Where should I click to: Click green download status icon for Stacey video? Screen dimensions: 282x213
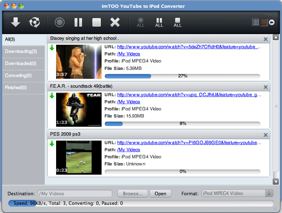52,48
